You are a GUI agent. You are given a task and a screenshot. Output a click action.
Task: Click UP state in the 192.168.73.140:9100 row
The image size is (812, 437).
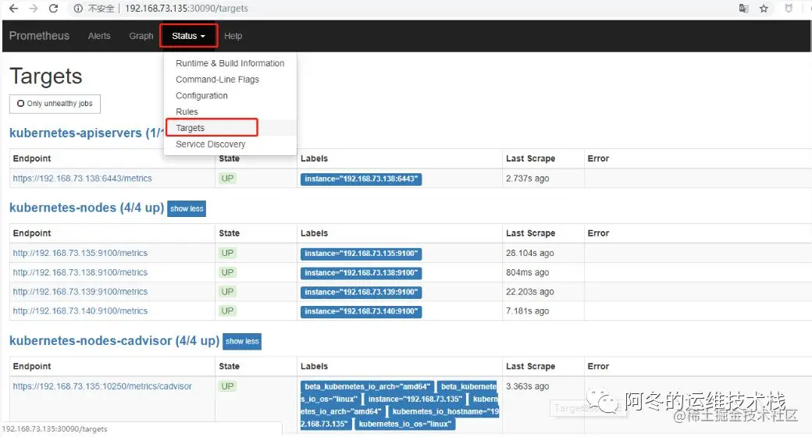[x=227, y=311]
